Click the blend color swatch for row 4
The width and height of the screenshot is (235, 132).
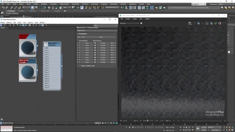click(x=95, y=50)
